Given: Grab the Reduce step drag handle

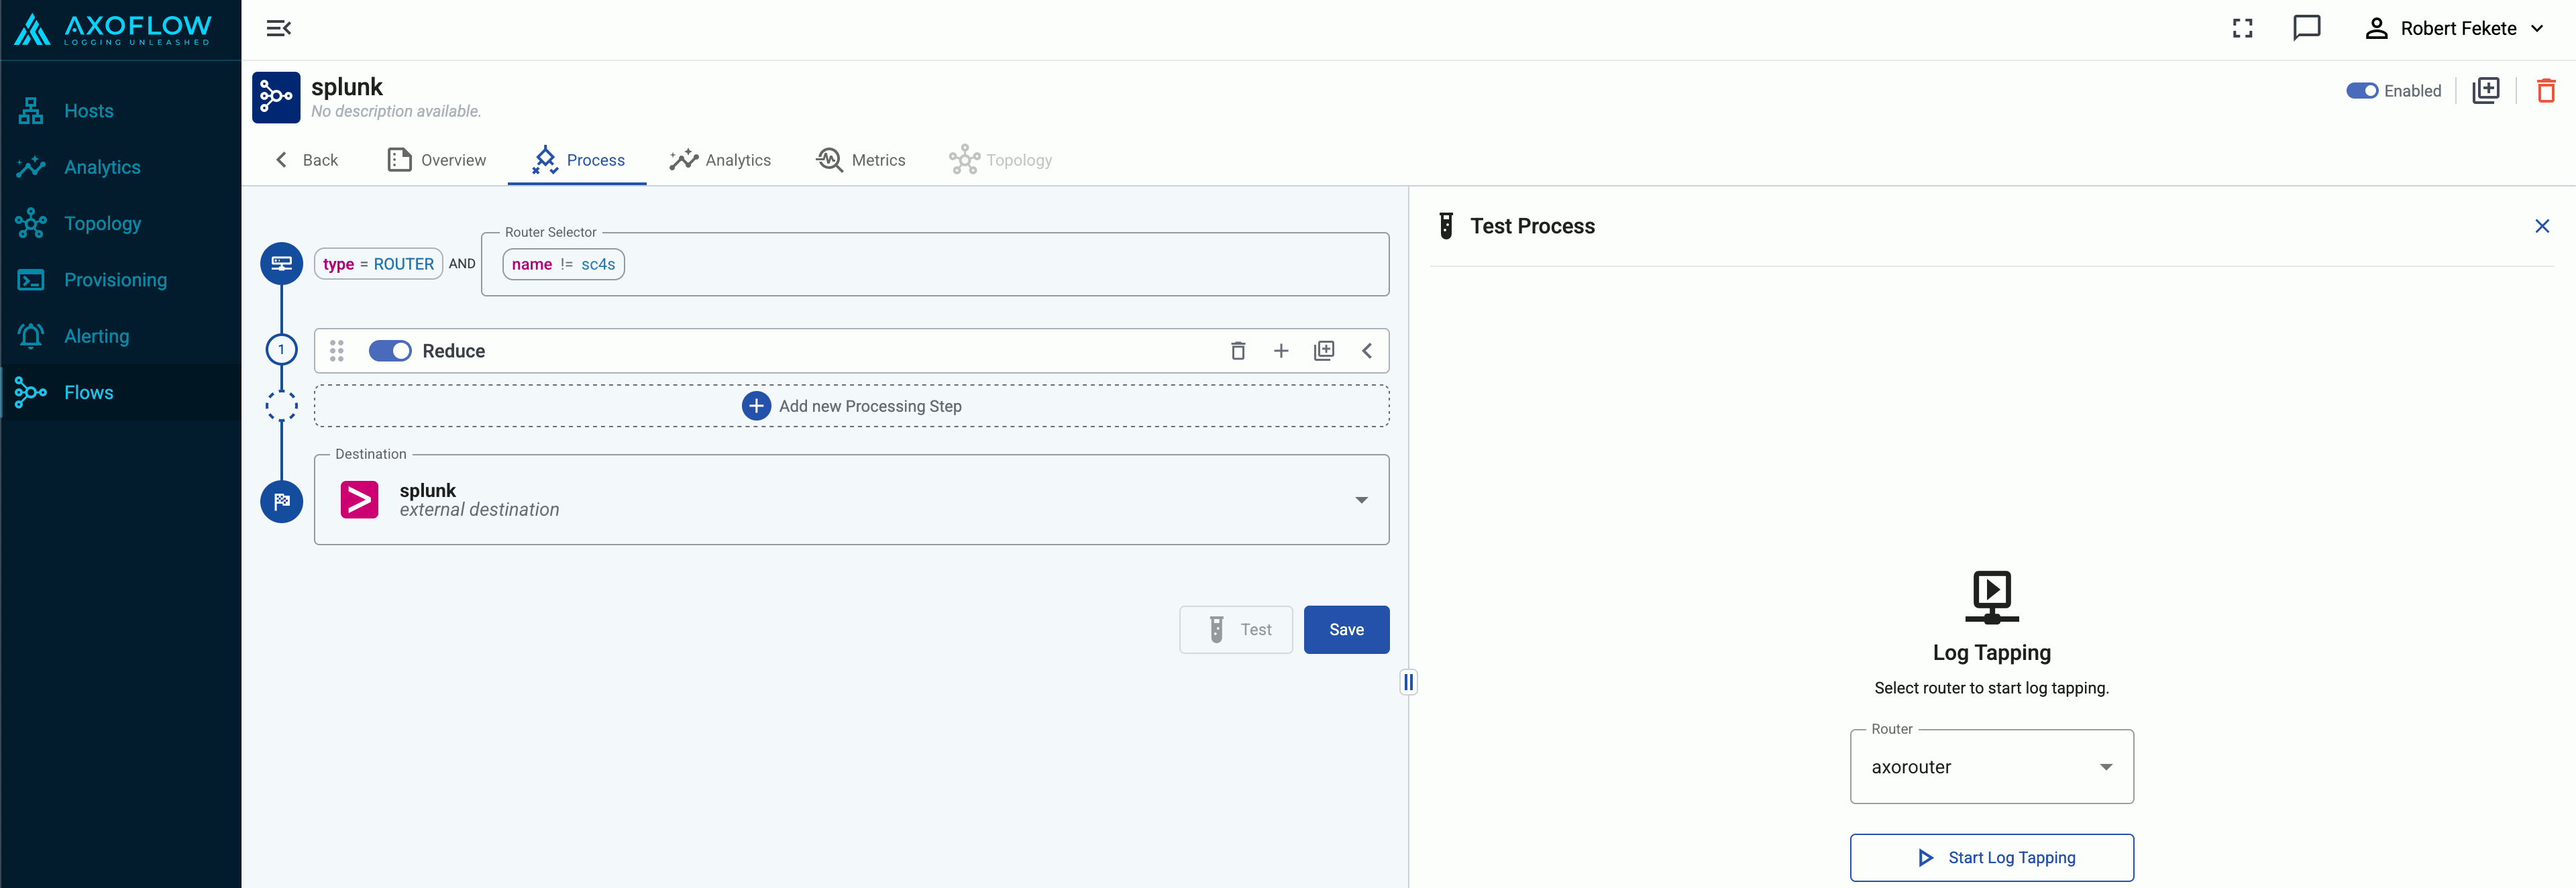Looking at the screenshot, I should tap(337, 351).
